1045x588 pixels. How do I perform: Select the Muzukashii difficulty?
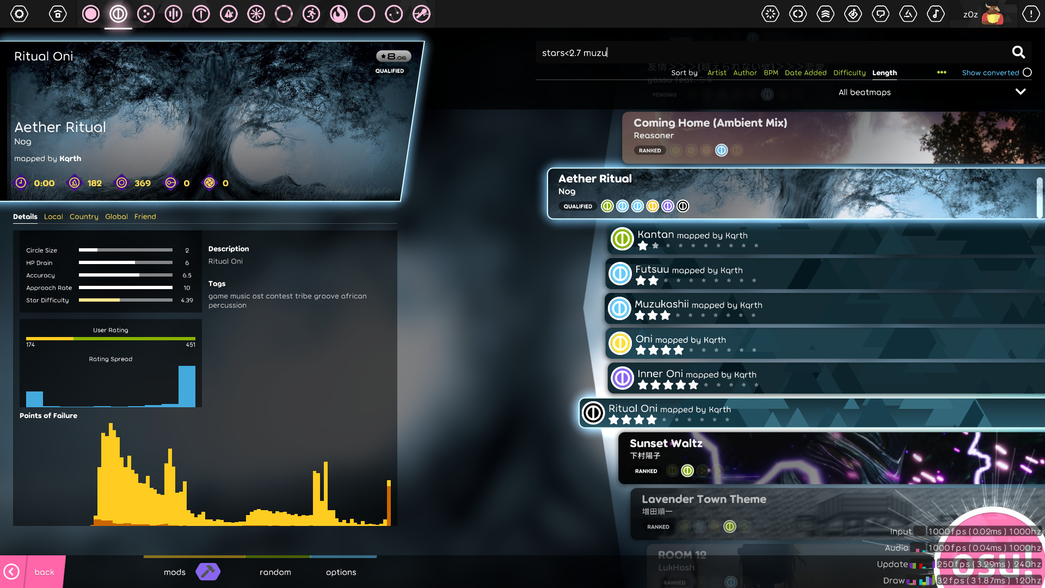pyautogui.click(x=825, y=309)
